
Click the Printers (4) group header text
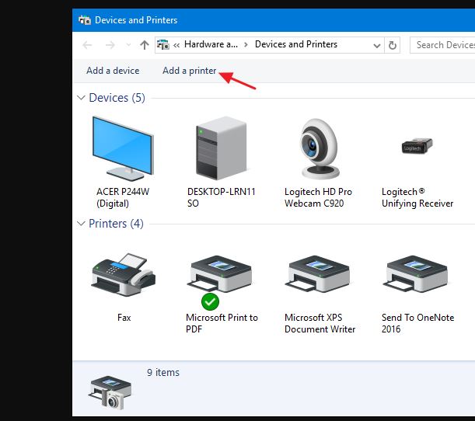(x=116, y=224)
